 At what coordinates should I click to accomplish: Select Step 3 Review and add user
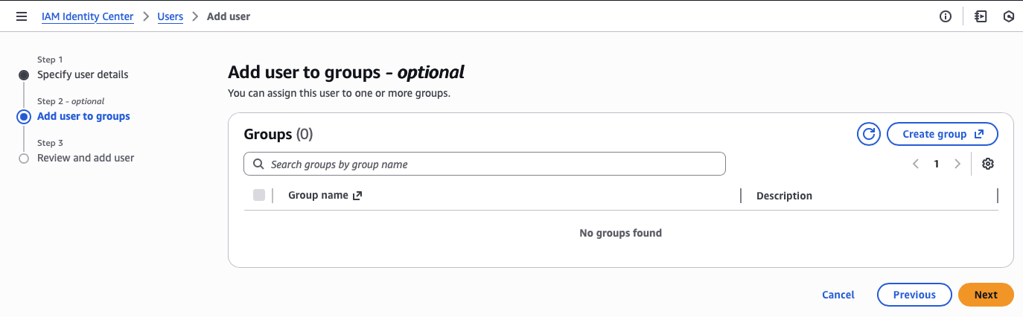(86, 158)
